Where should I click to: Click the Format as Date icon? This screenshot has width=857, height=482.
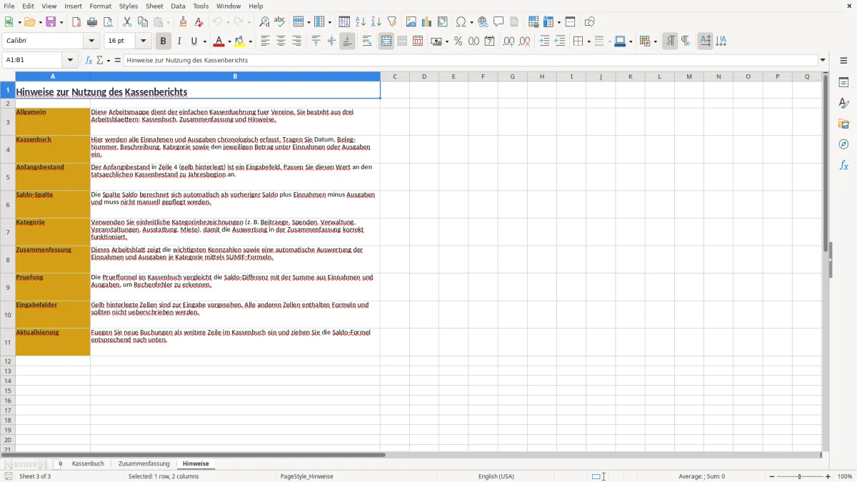(490, 41)
